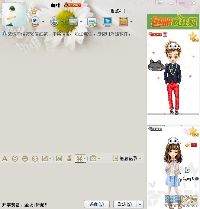Open the emoticon smiley picker
The height and width of the screenshot is (209, 200).
pyautogui.click(x=15, y=159)
